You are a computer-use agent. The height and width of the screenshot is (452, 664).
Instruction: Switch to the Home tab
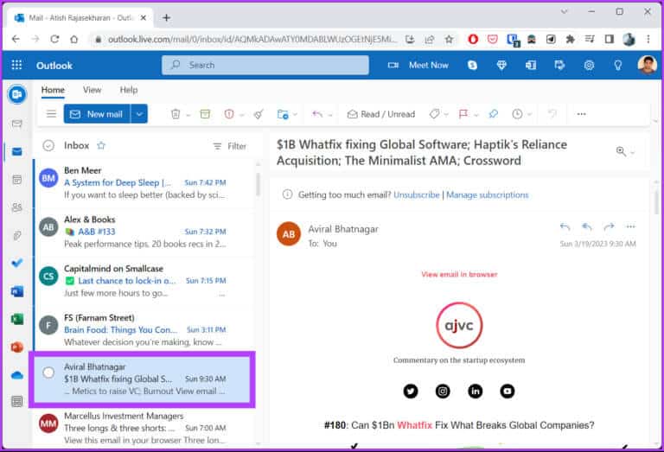(53, 90)
